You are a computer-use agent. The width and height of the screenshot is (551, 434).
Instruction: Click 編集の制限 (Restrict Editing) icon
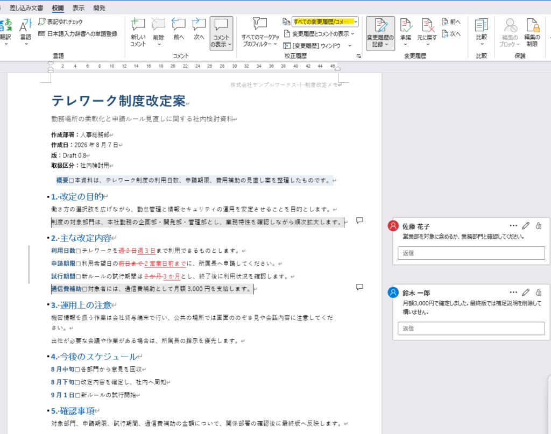coord(532,25)
